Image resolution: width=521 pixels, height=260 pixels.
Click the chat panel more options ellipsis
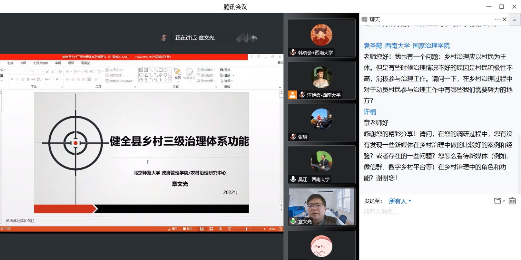(498, 19)
